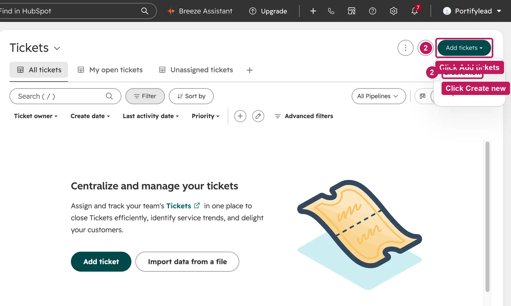Screen dimensions: 511x306
Task: Follow the Tickets help link
Action: [183, 206]
